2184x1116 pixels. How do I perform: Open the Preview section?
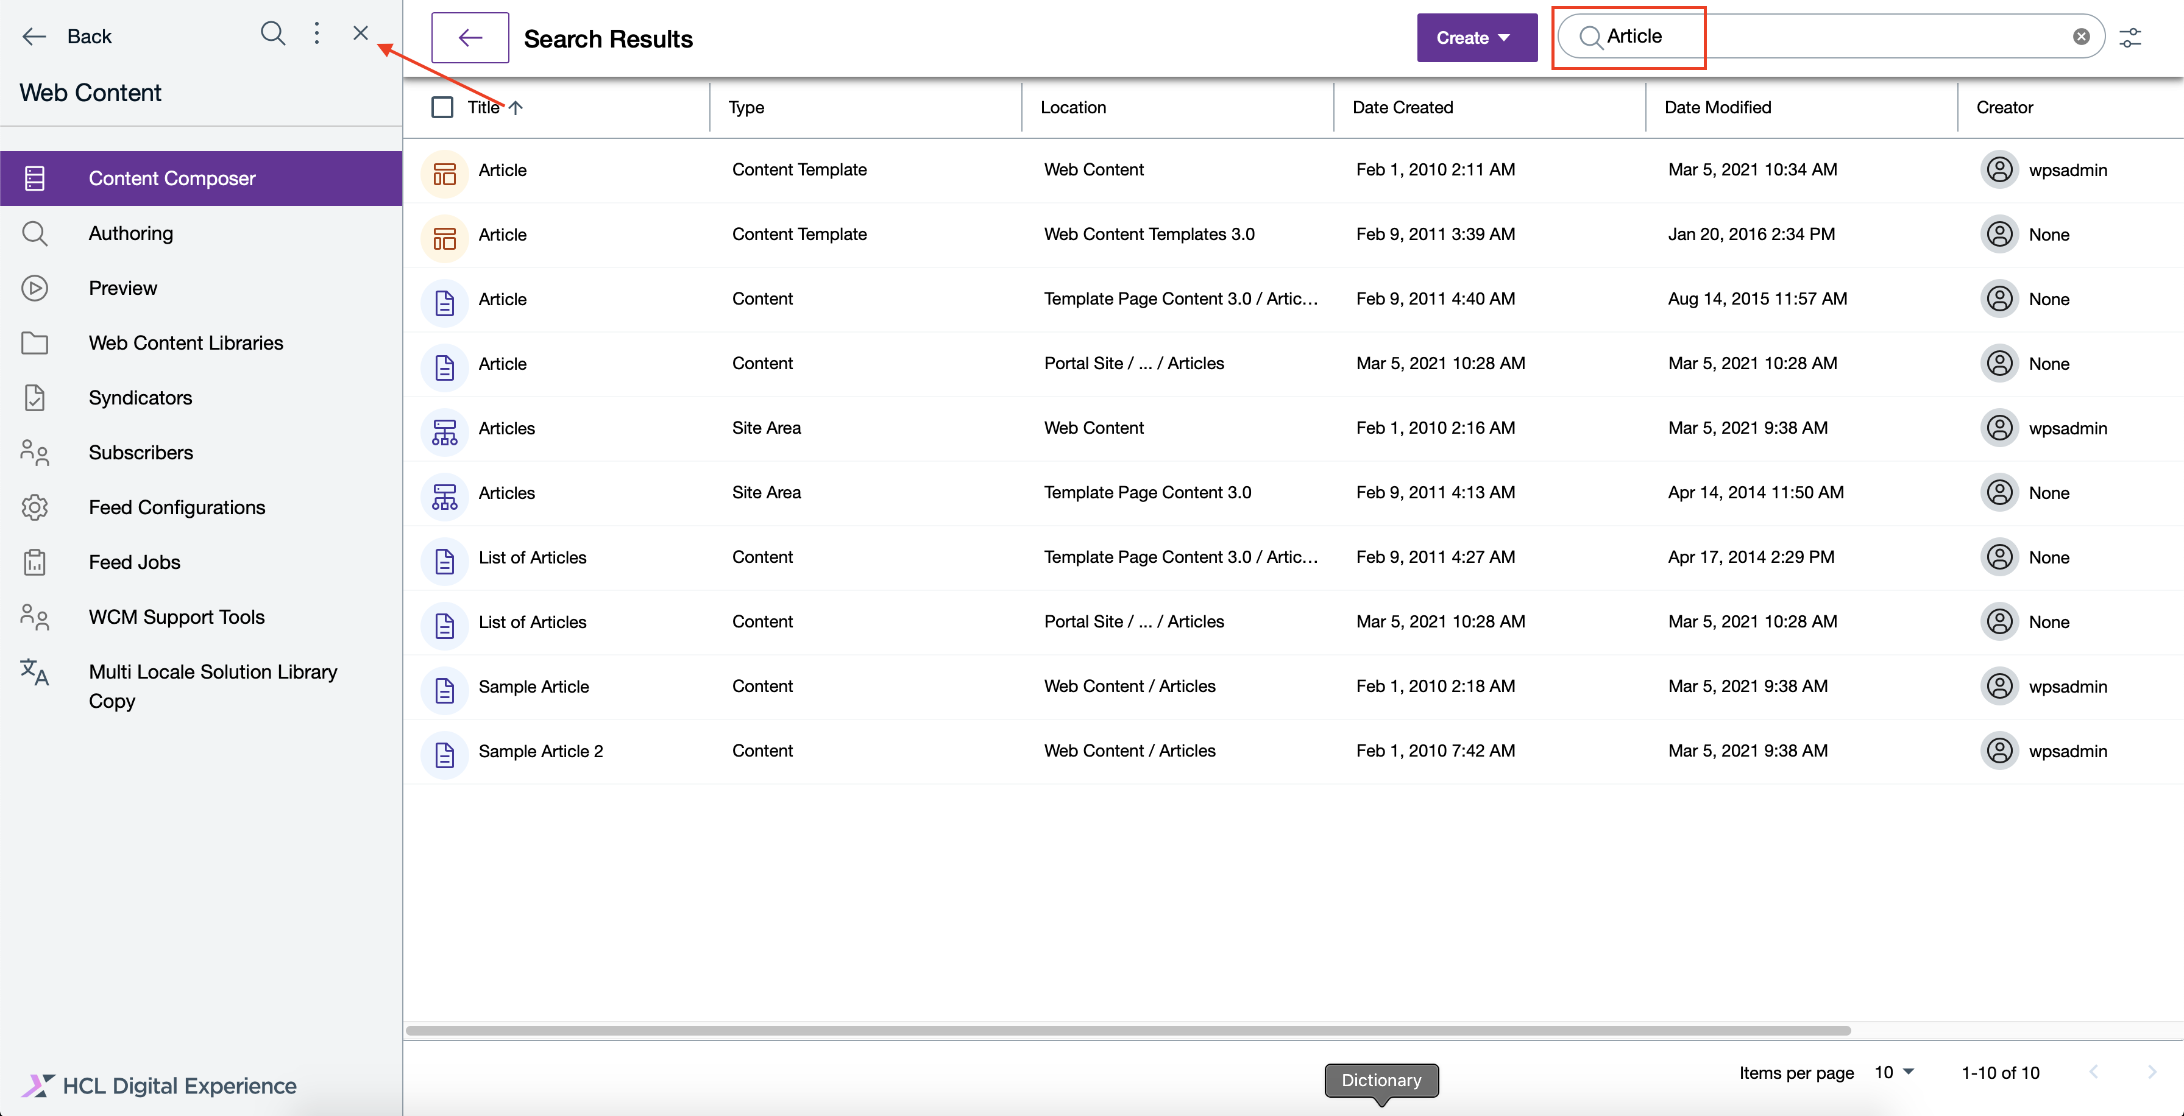(x=123, y=288)
